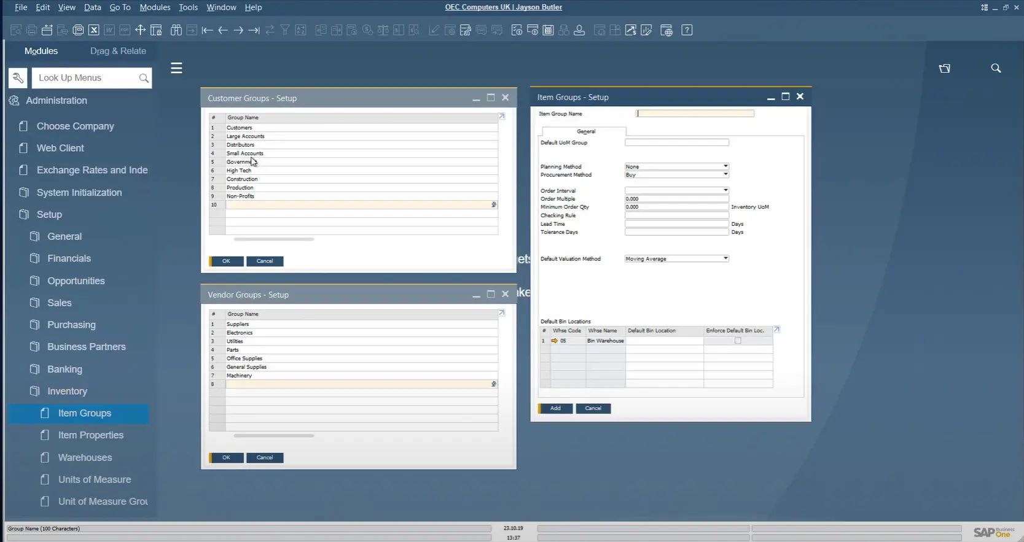
Task: Open the search magnifier at top right
Action: point(996,68)
